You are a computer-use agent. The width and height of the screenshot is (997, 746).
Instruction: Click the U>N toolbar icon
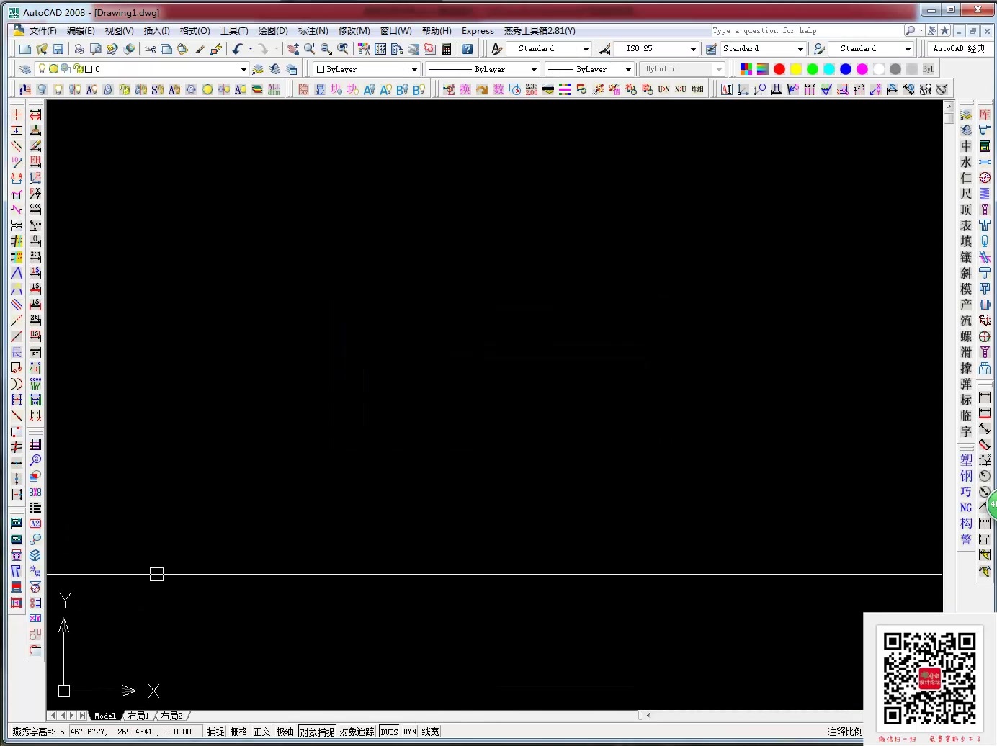click(663, 89)
